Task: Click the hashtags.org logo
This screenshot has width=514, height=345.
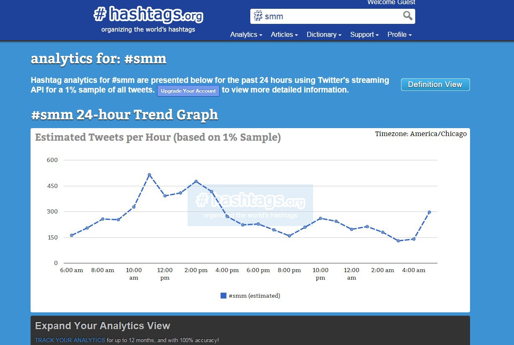Action: pyautogui.click(x=148, y=15)
